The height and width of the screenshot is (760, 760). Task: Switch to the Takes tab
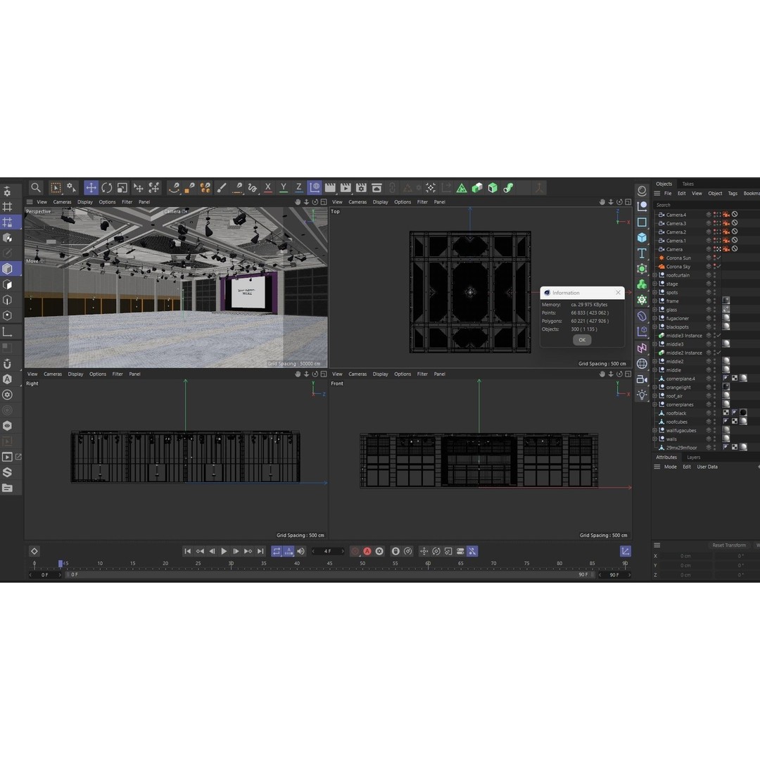[688, 184]
